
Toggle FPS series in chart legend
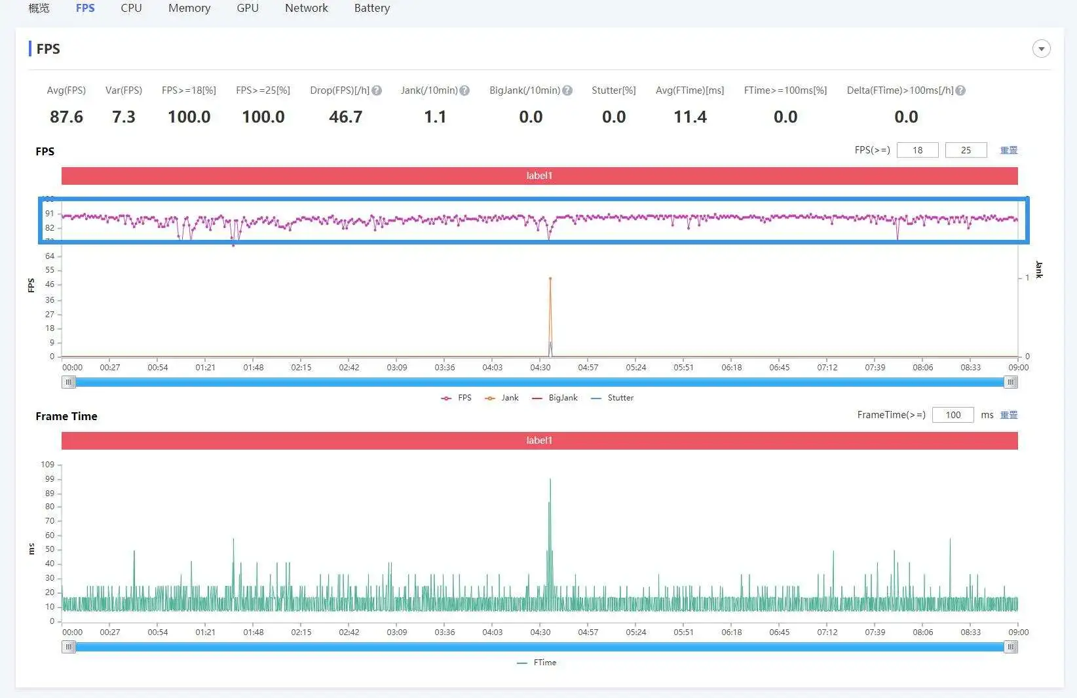pos(457,398)
